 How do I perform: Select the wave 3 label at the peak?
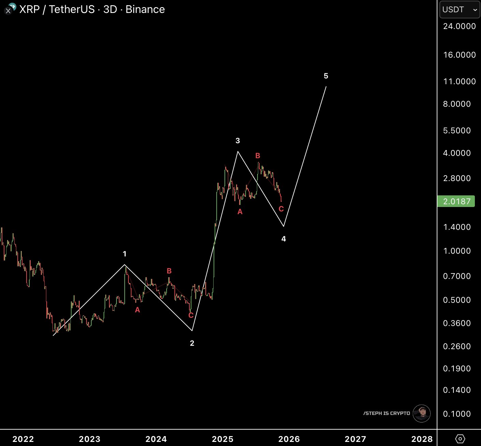click(x=238, y=140)
